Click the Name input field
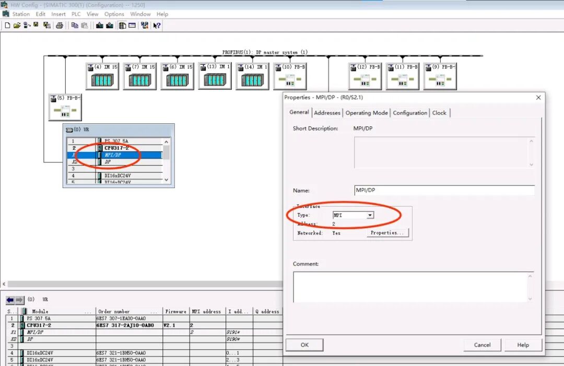 444,190
